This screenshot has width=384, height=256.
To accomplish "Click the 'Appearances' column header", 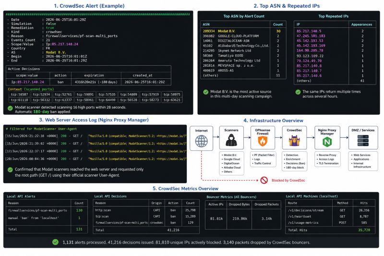I will point(361,24).
